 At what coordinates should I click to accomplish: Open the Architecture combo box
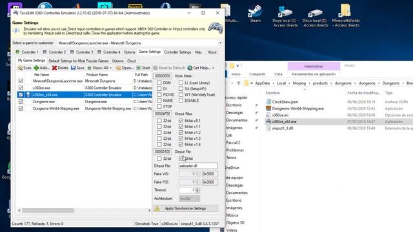pos(189,198)
